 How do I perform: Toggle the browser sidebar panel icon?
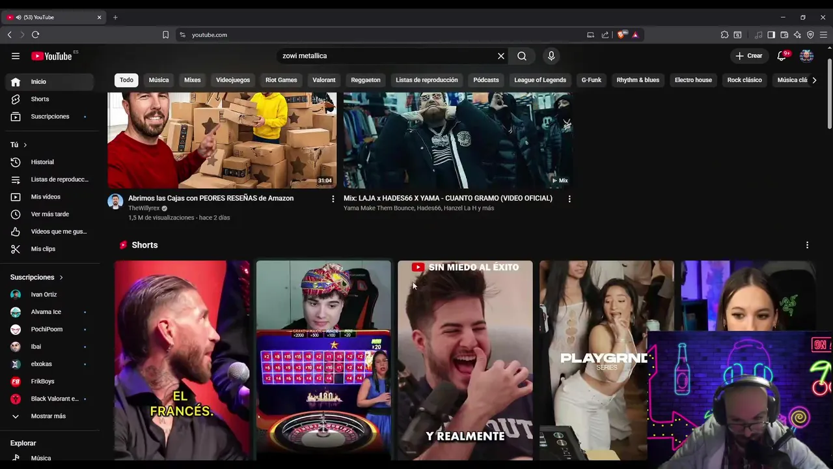(771, 35)
